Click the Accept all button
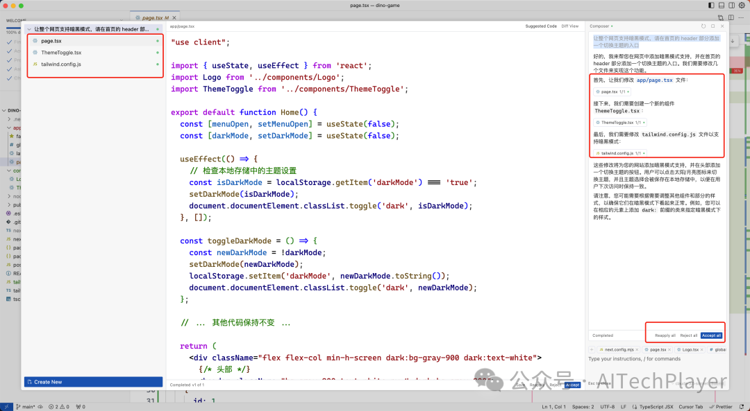Image resolution: width=750 pixels, height=411 pixels. [x=711, y=335]
